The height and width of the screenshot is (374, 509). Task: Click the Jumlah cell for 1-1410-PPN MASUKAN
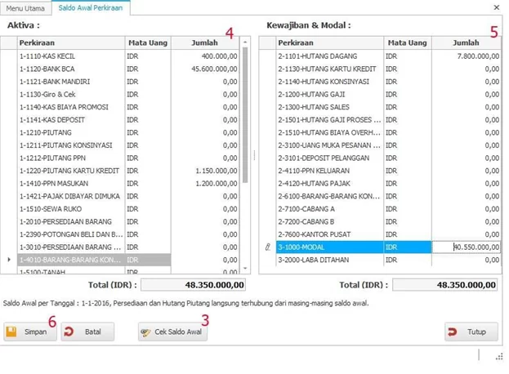tap(204, 184)
